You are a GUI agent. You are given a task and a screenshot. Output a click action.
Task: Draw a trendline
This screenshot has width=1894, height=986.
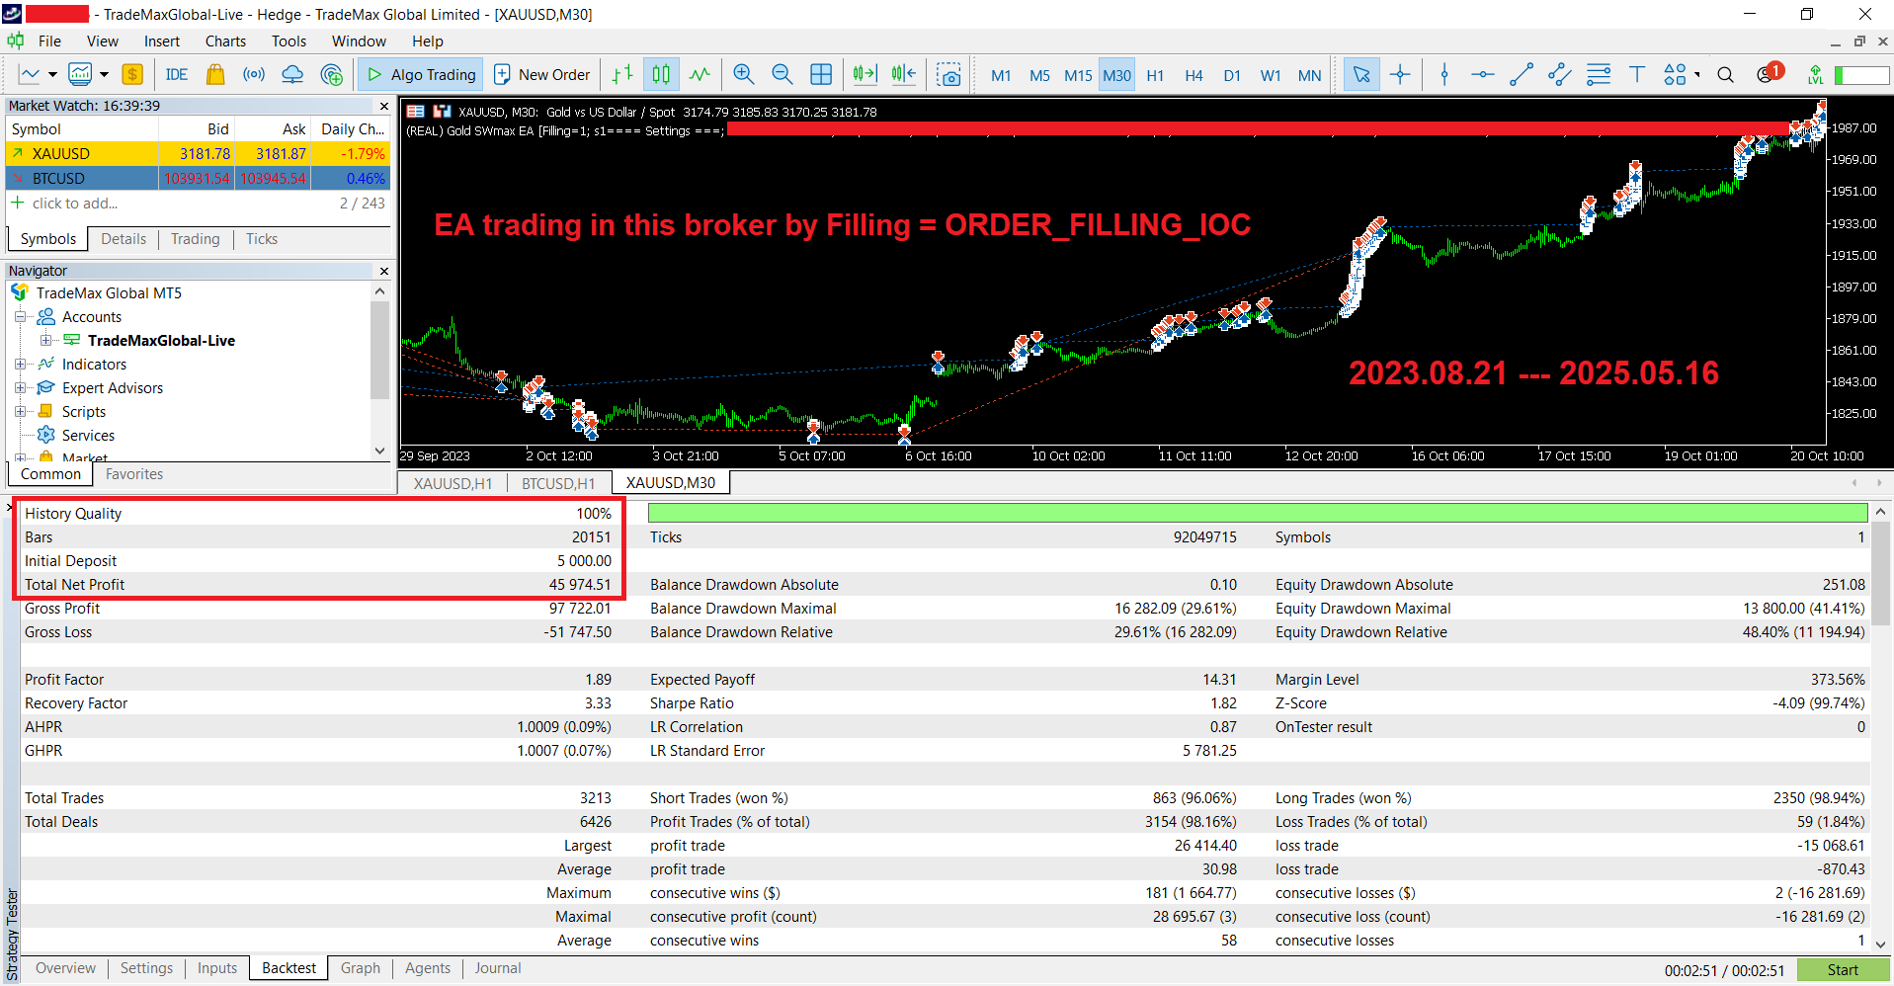pyautogui.click(x=1522, y=74)
